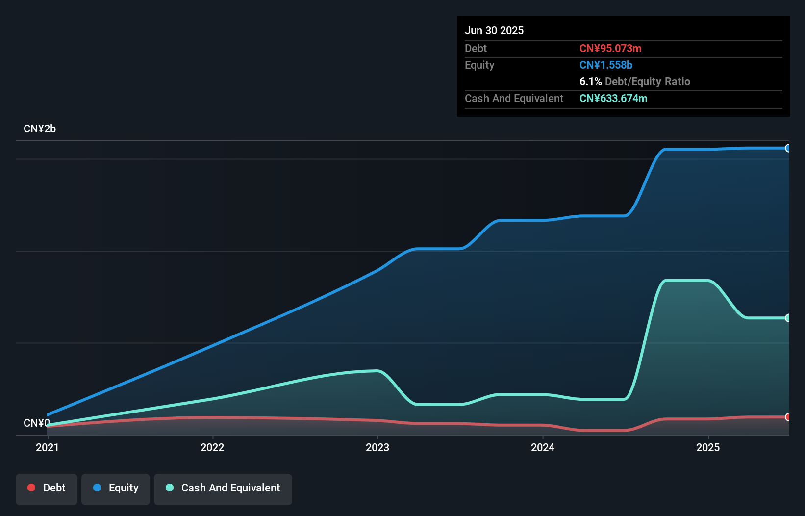
Task: Click the Cash value CN¥633.674m
Action: [613, 98]
